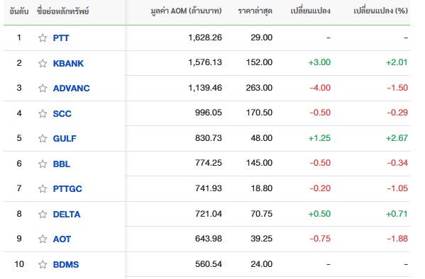Star the SCC stock row
The width and height of the screenshot is (425, 279).
[x=43, y=113]
